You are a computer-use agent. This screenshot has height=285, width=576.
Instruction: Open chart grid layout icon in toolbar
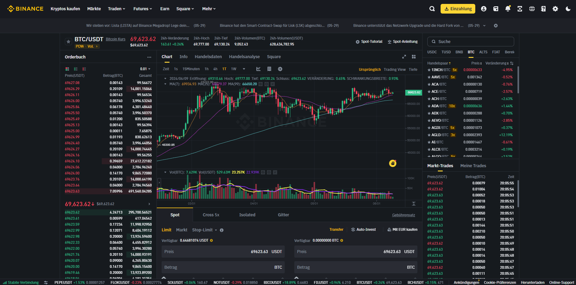coord(269,69)
